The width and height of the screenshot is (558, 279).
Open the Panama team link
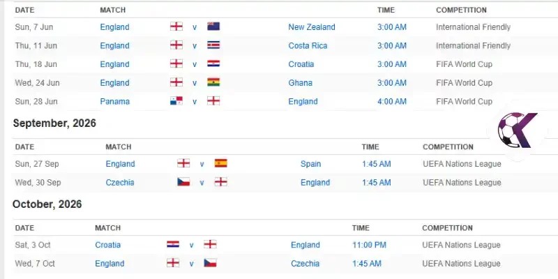coord(115,101)
